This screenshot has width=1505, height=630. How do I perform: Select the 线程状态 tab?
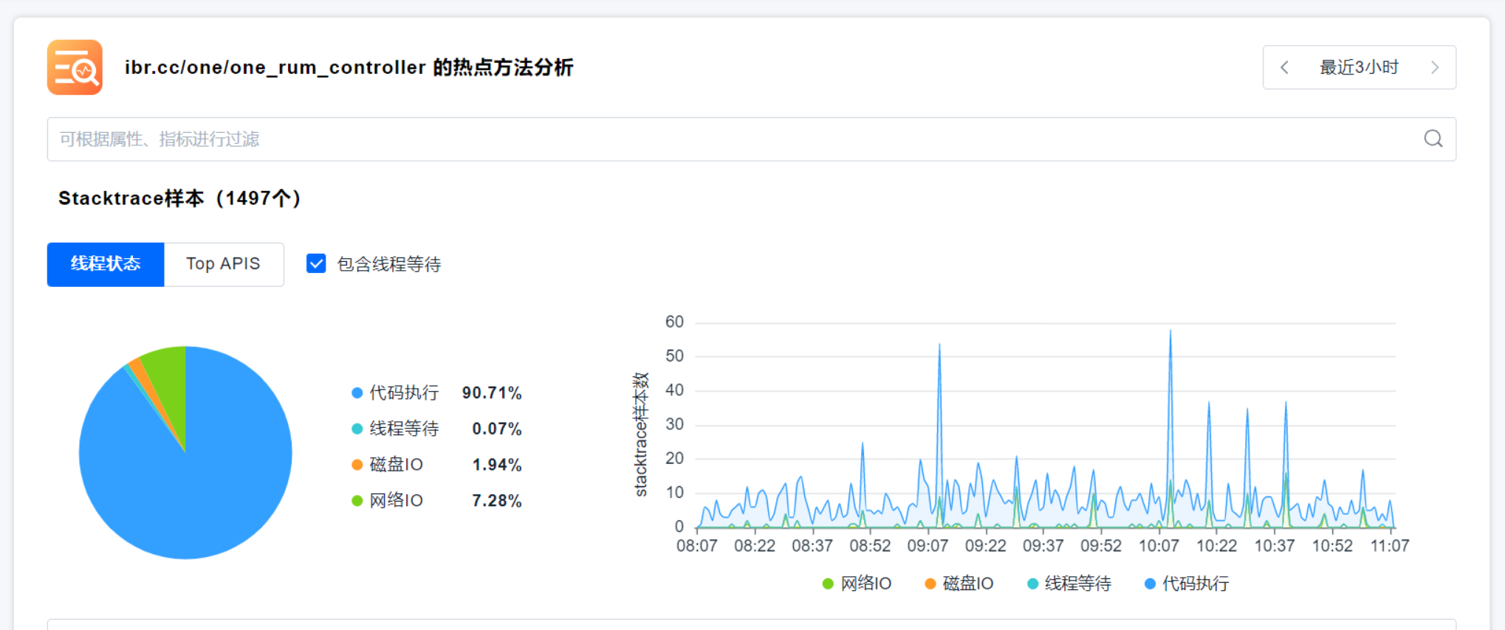tap(106, 264)
